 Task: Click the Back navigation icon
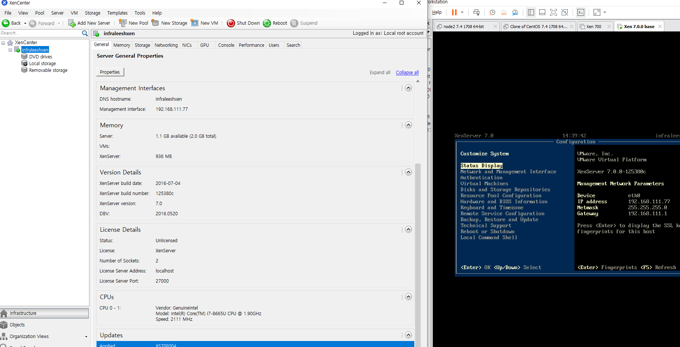coord(6,23)
